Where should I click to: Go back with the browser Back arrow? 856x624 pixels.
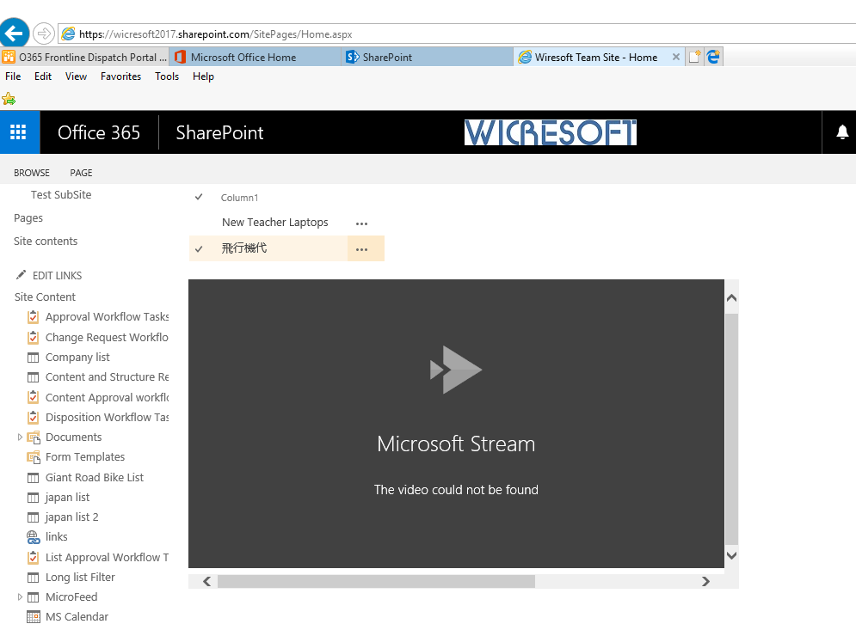point(14,34)
